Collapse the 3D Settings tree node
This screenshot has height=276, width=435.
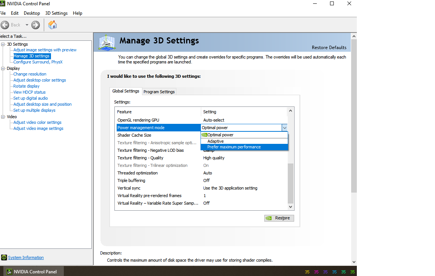coord(3,45)
